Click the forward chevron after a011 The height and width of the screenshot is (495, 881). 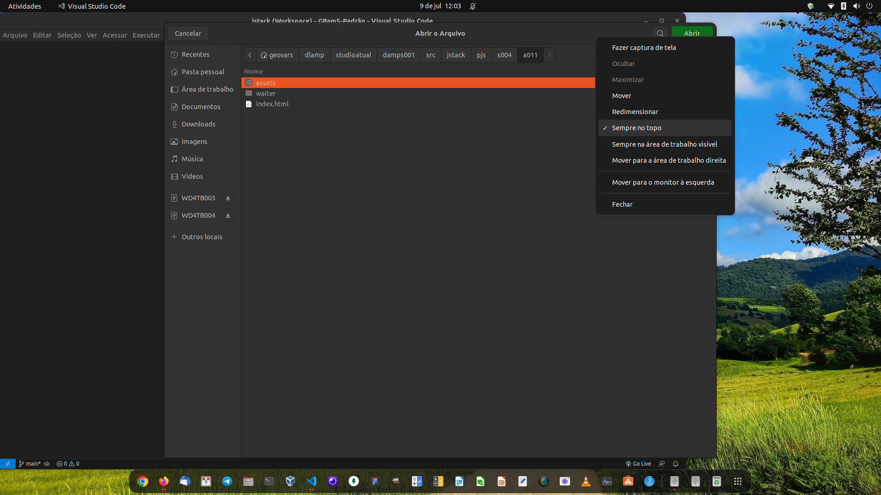(x=549, y=55)
